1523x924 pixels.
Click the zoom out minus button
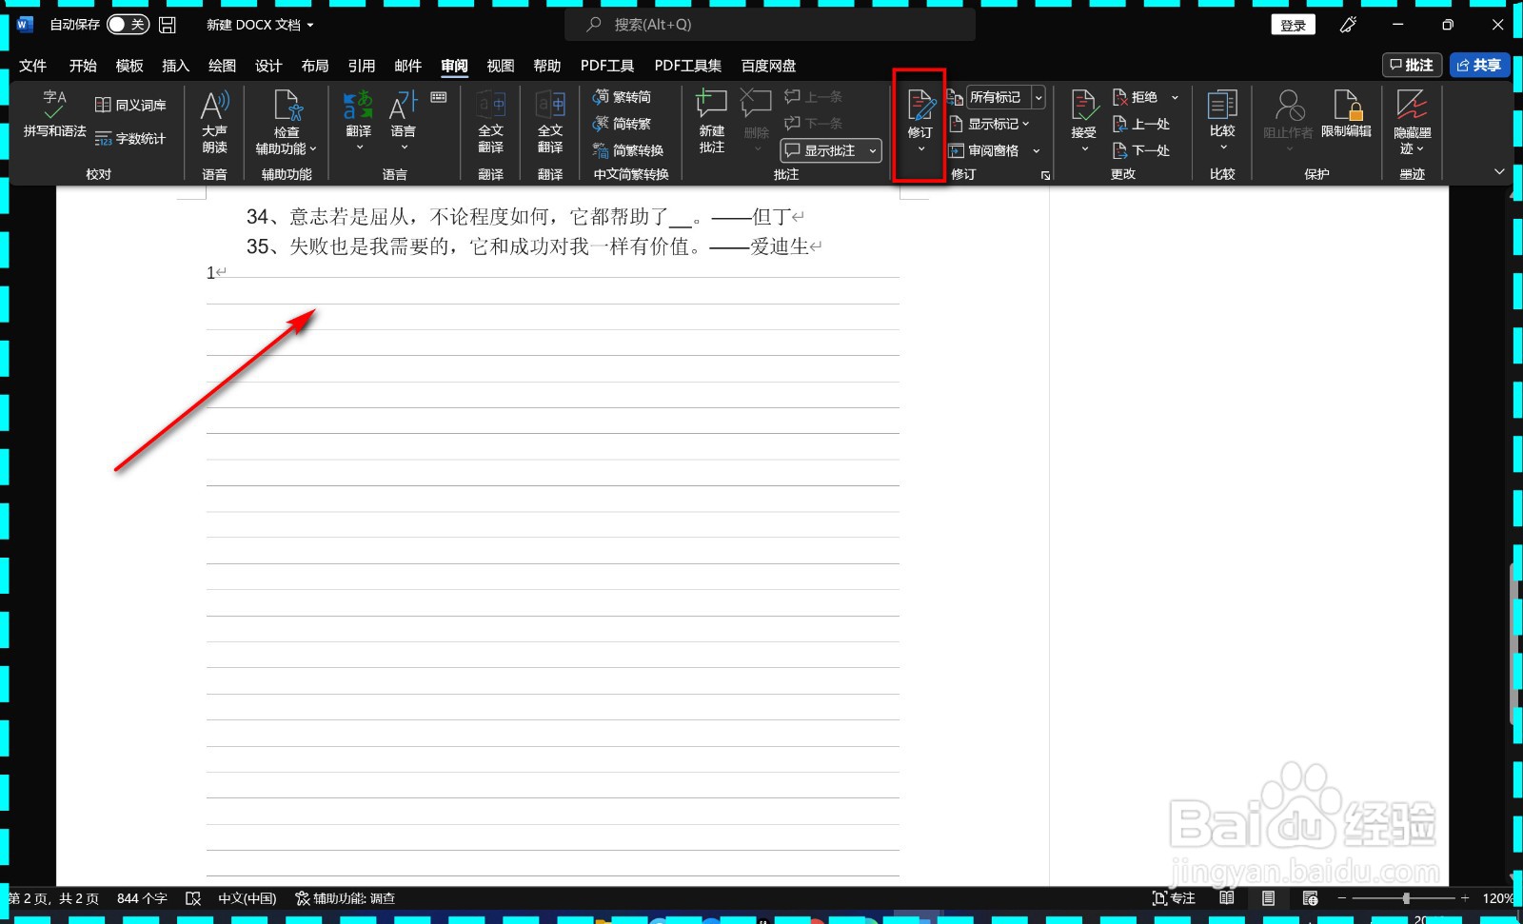1342,898
